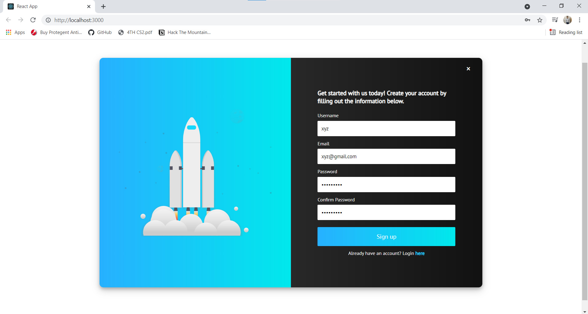Focus the Confirm Password input field
The image size is (588, 314).
pos(386,212)
